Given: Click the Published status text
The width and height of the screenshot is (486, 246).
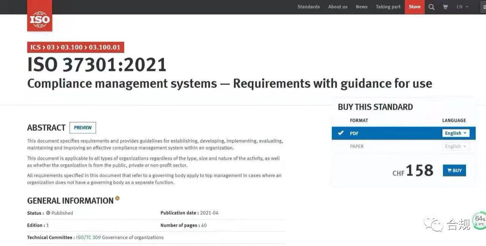Looking at the screenshot, I should pos(62,213).
